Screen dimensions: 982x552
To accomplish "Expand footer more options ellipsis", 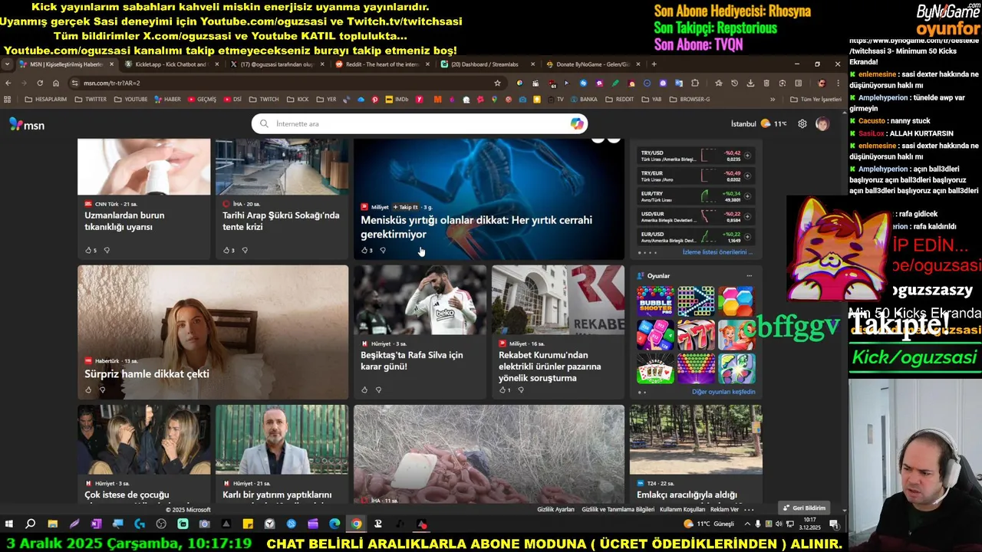I will pos(749,509).
